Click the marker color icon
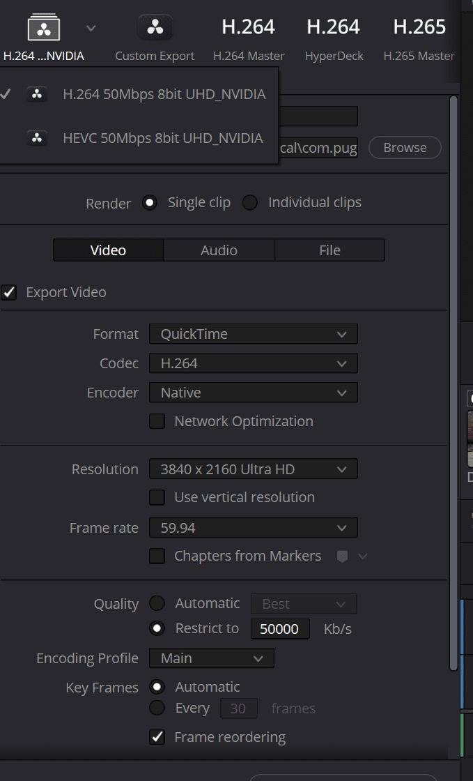473x781 pixels. 342,556
